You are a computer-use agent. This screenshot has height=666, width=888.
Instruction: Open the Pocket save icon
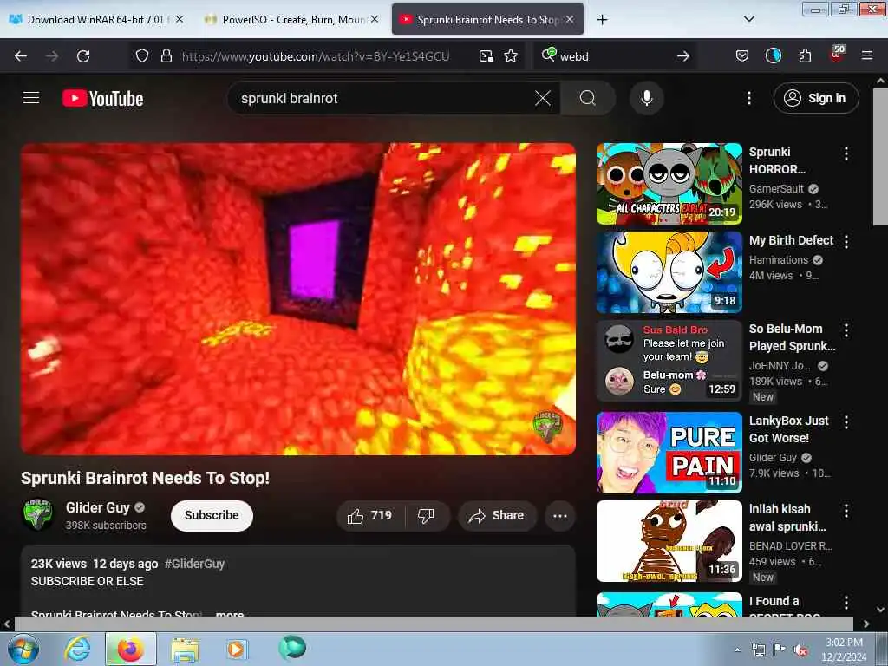[x=742, y=55]
